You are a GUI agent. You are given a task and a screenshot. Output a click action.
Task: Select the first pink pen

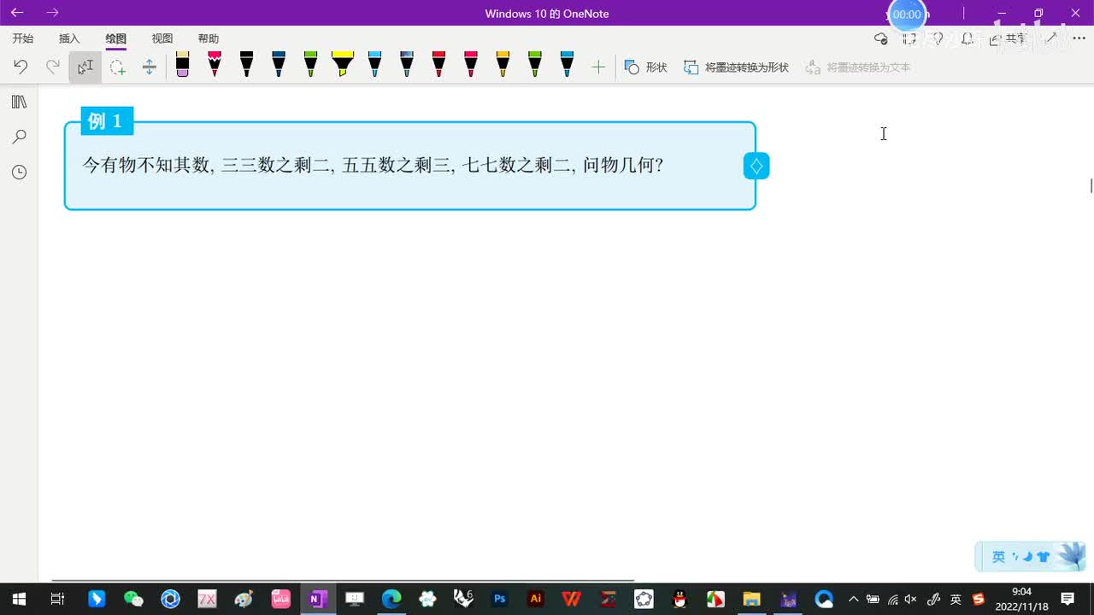(215, 65)
